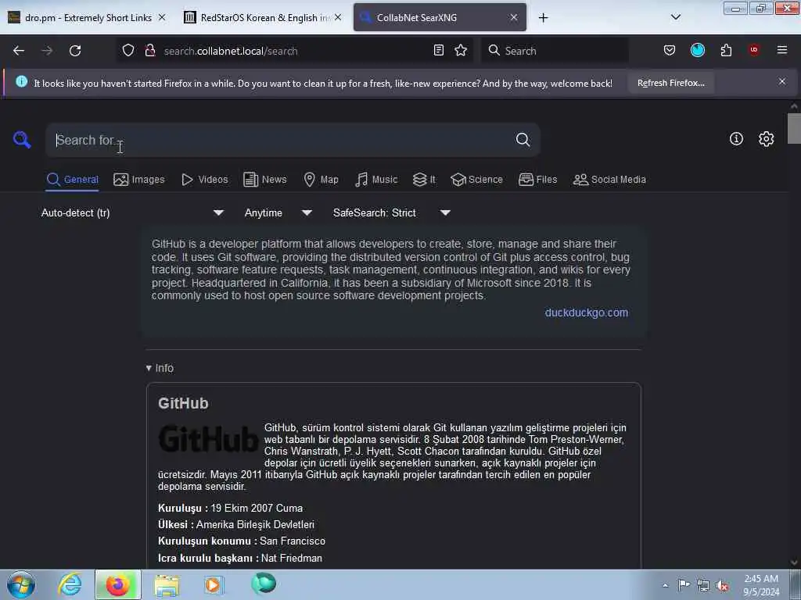Switch to RedStarOS Korean & English tab
Screen dimensions: 801x600
tap(263, 17)
